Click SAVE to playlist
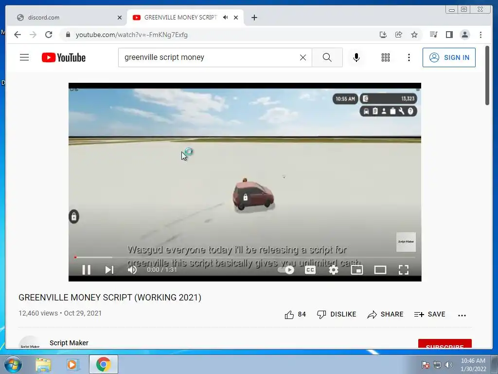The width and height of the screenshot is (498, 374). [430, 315]
